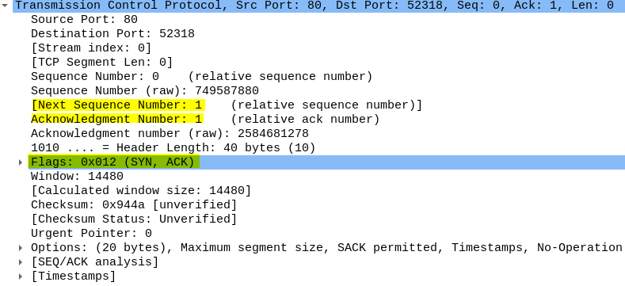The height and width of the screenshot is (286, 625).
Task: Select the Destination Port: 52318 row
Action: click(x=112, y=34)
